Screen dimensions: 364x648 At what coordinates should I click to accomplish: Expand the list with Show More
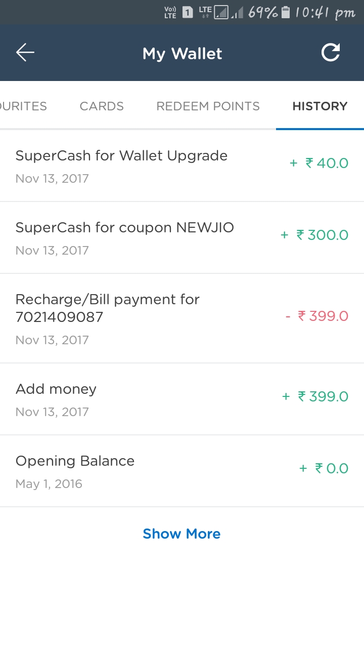[181, 534]
